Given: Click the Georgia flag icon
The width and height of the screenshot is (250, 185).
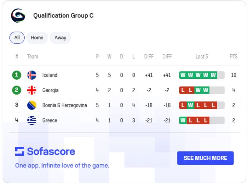Looking at the screenshot, I should pos(32,90).
